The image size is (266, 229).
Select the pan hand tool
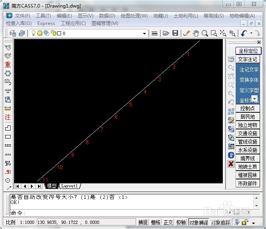196,33
